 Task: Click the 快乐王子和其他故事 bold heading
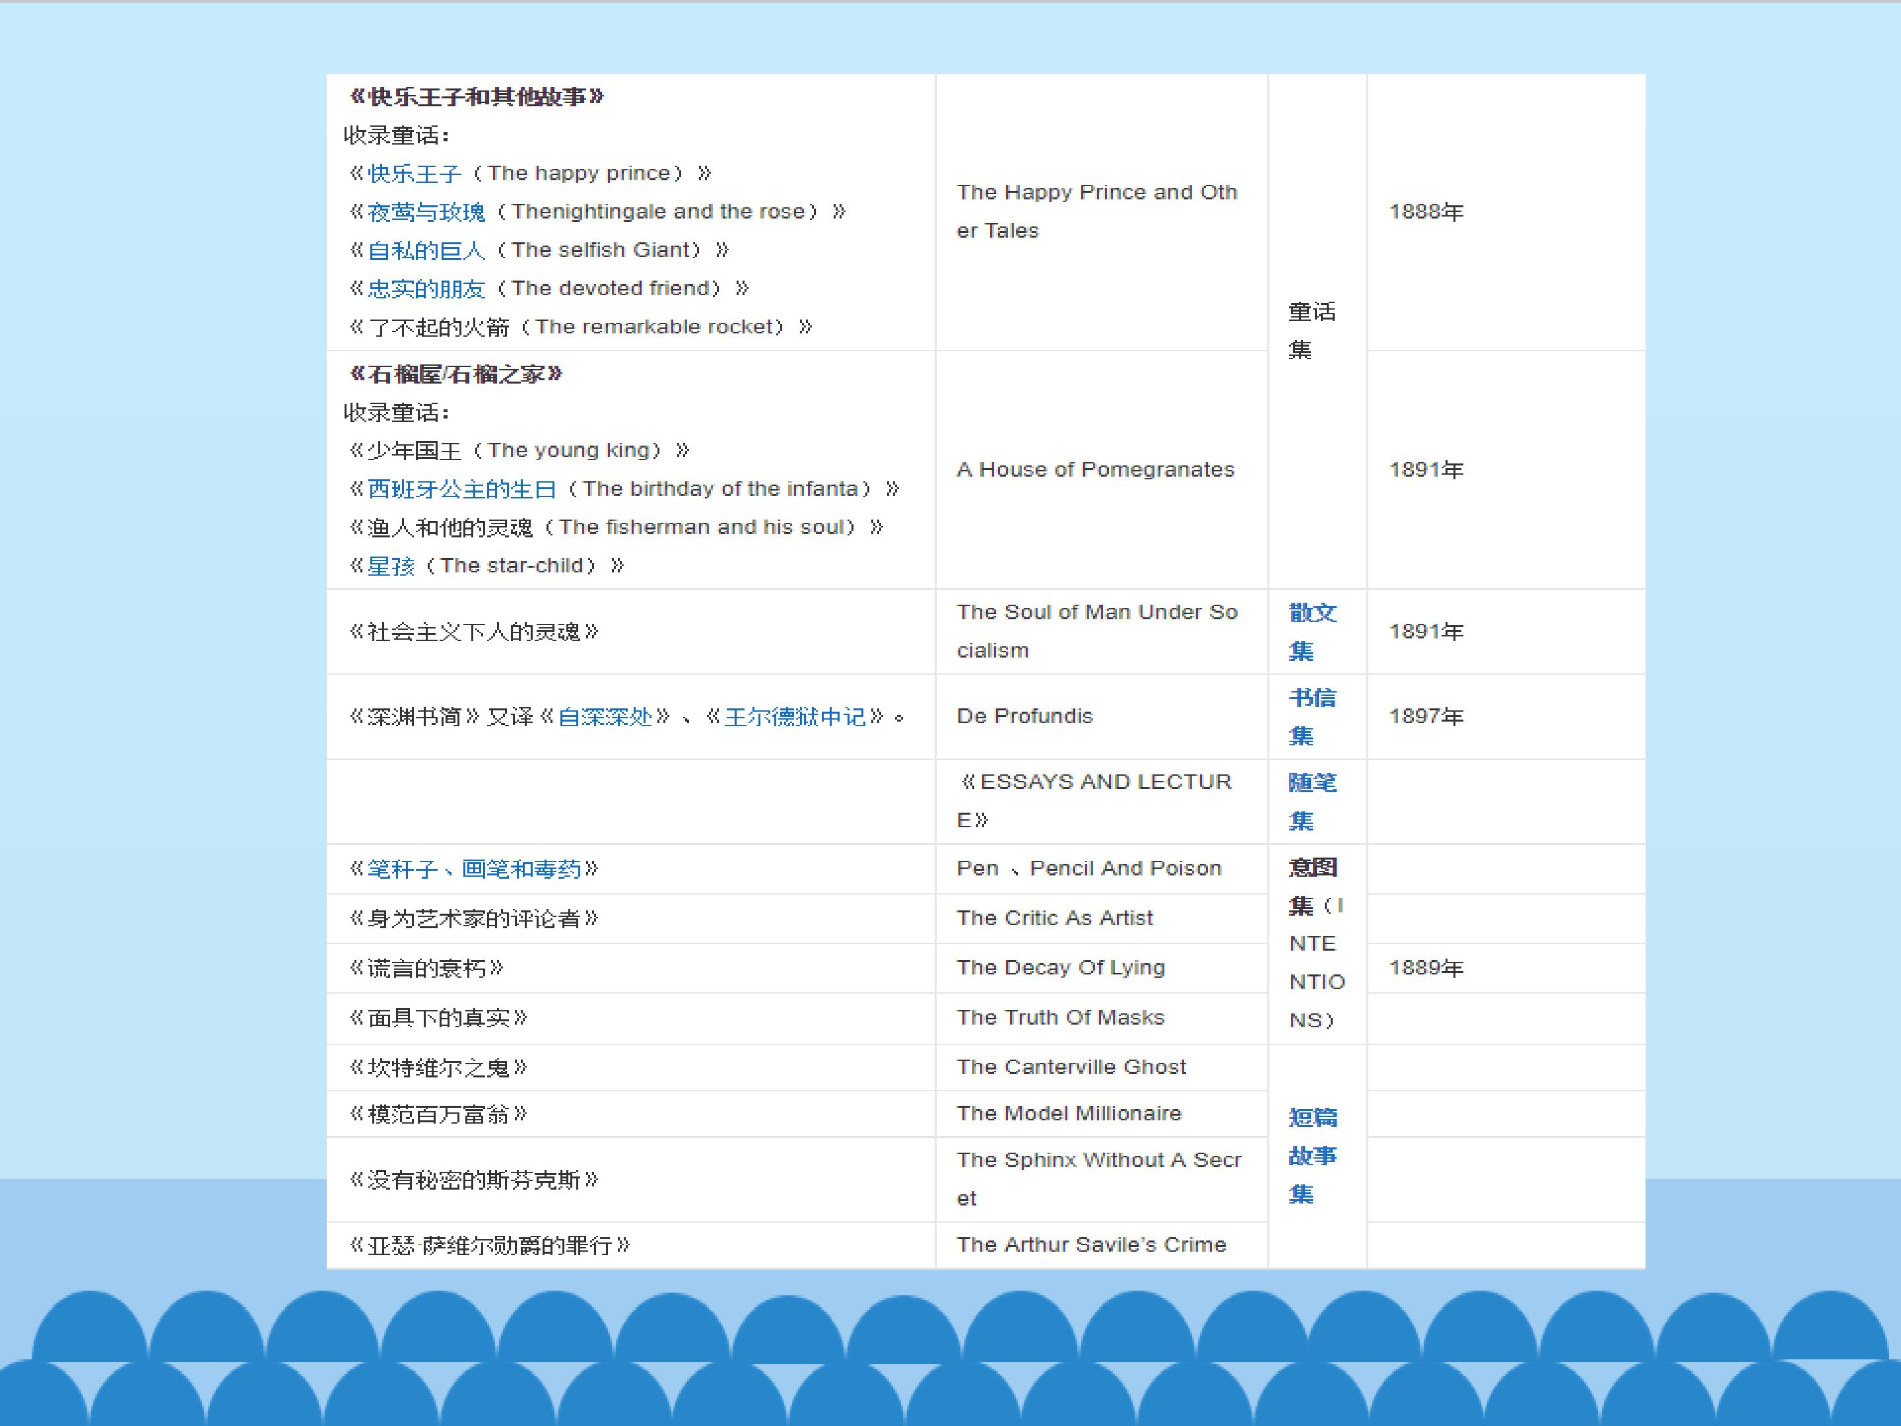click(x=477, y=97)
